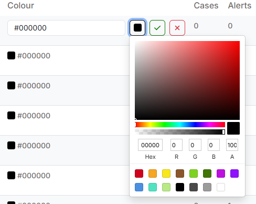This screenshot has width=256, height=204.
Task: Pick a shade in the saturation gradient area
Action: pyautogui.click(x=187, y=80)
